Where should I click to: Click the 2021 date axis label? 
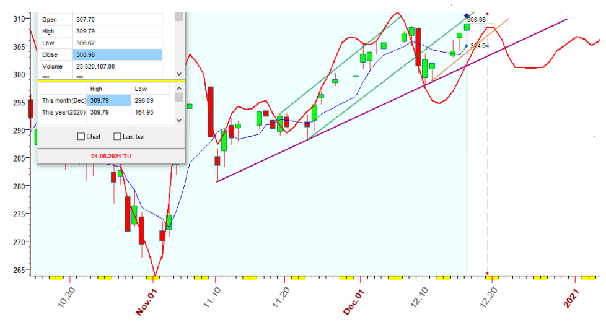[571, 298]
